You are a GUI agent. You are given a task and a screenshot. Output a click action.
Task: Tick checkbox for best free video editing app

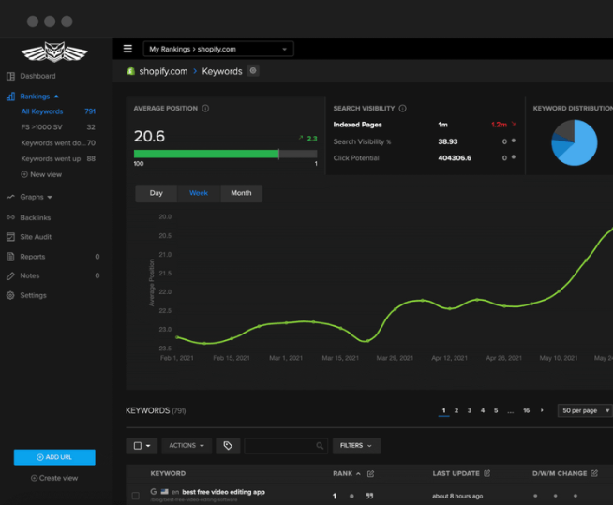click(x=136, y=496)
